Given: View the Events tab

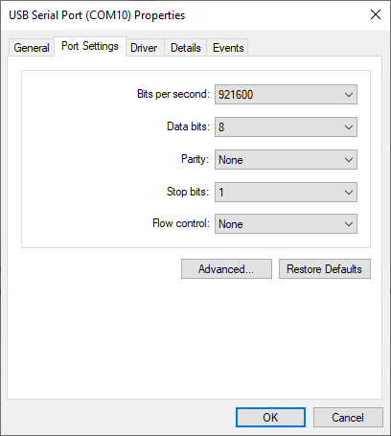Looking at the screenshot, I should pos(228,48).
